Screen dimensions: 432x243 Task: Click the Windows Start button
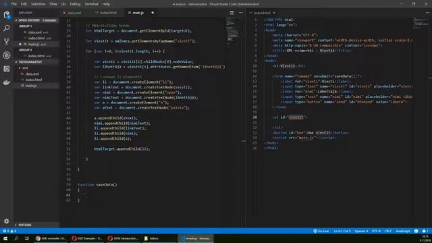point(5,238)
